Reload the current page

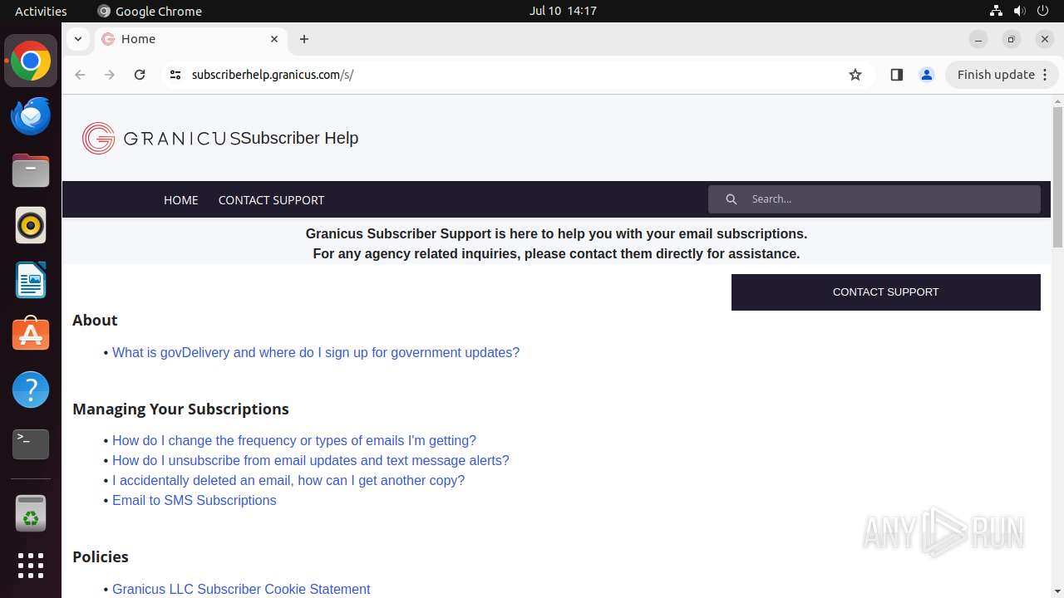coord(140,75)
